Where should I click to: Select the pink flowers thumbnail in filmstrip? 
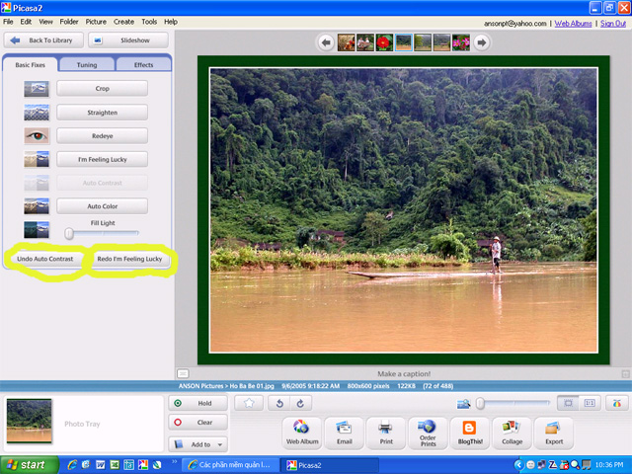point(461,42)
